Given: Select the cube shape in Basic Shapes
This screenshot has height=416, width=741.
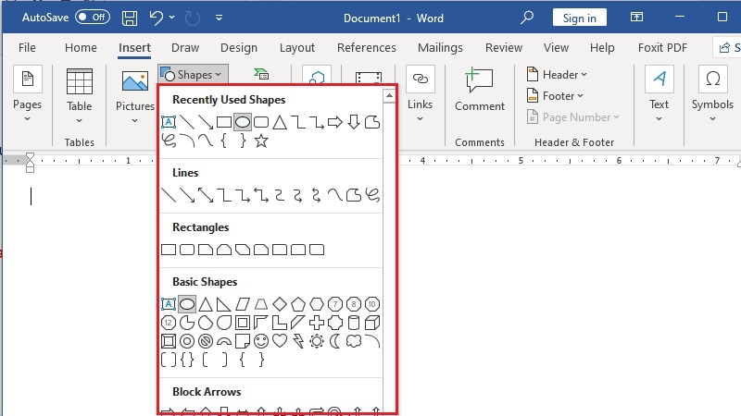Looking at the screenshot, I should click(372, 323).
